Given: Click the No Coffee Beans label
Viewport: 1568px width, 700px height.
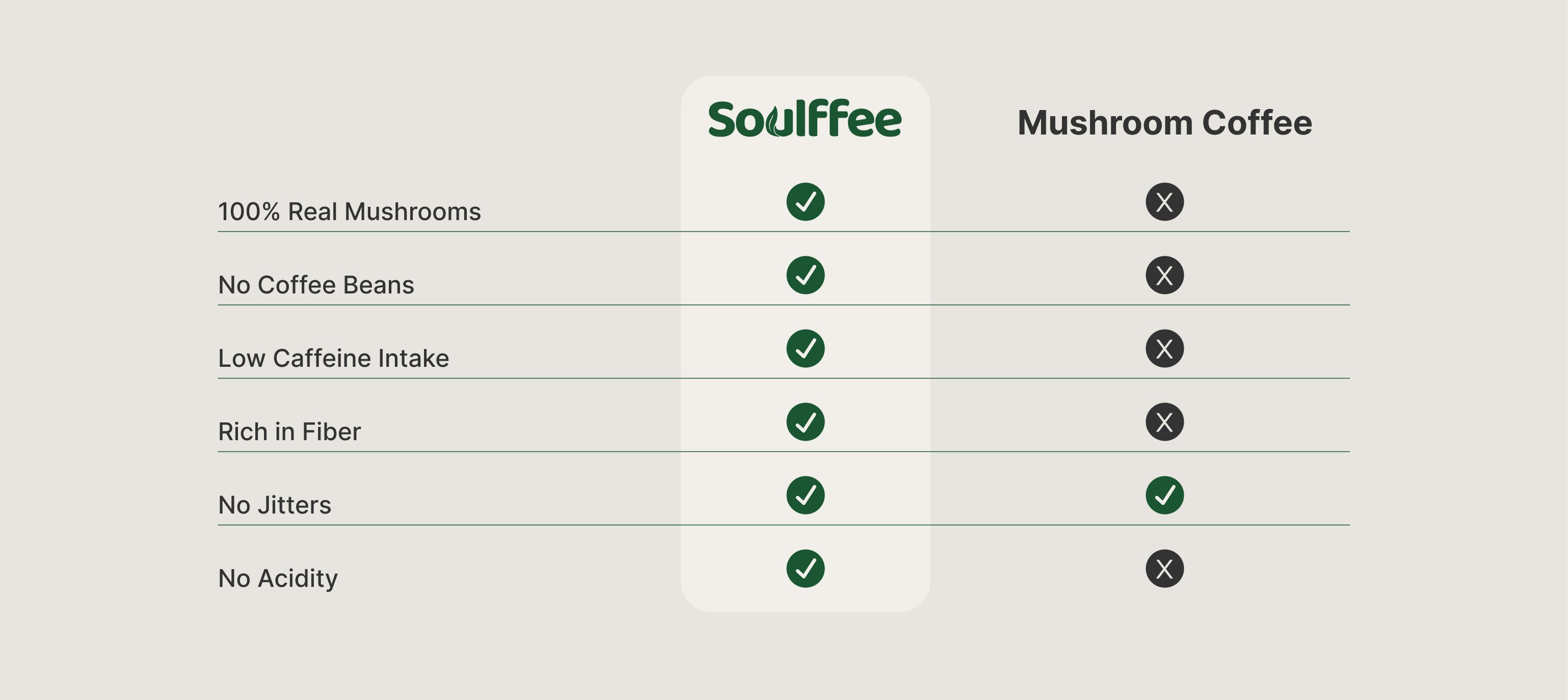Looking at the screenshot, I should [x=316, y=285].
